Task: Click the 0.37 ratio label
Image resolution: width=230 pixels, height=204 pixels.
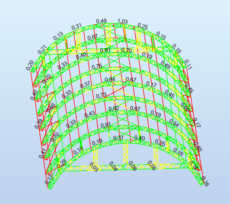Action: [x=85, y=85]
